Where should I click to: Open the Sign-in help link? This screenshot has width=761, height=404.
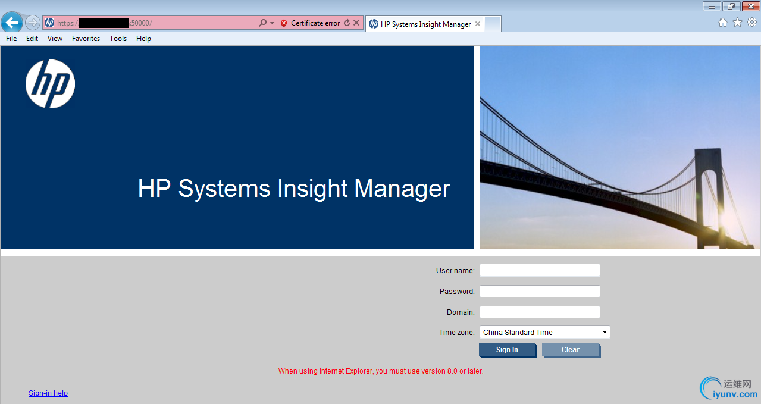click(x=48, y=393)
